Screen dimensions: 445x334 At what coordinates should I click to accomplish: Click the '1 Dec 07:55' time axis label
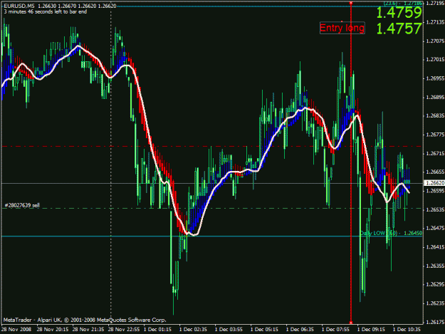(335, 330)
